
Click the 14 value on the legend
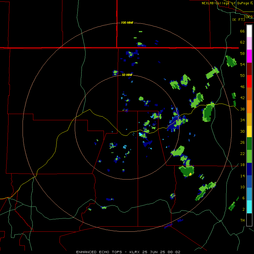click(242, 176)
